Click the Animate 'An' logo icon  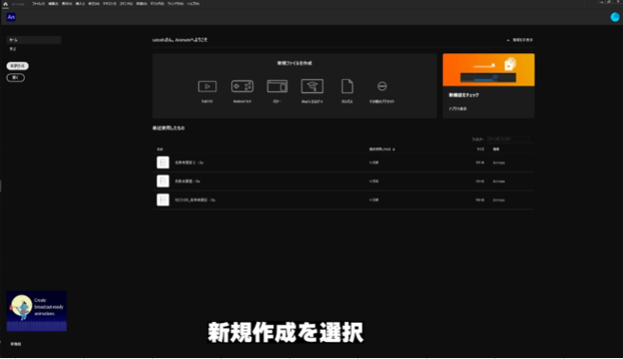[11, 17]
